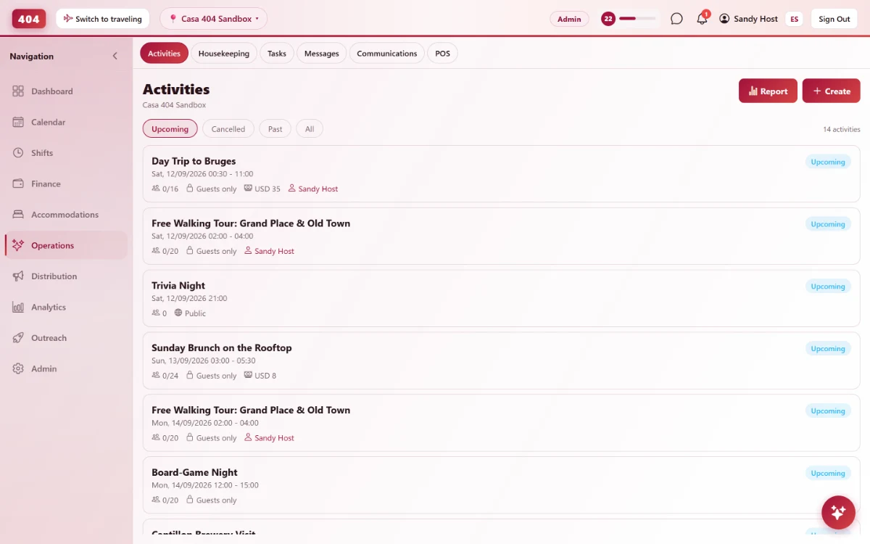The image size is (870, 544).
Task: Switch language with ES button
Action: click(x=795, y=19)
